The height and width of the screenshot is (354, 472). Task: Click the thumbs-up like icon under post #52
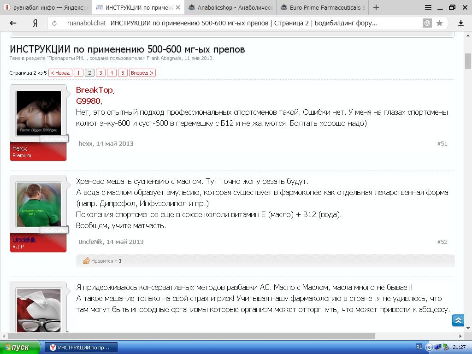pyautogui.click(x=86, y=261)
